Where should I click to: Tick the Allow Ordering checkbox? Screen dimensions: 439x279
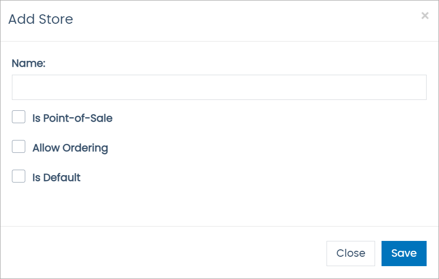tap(19, 147)
